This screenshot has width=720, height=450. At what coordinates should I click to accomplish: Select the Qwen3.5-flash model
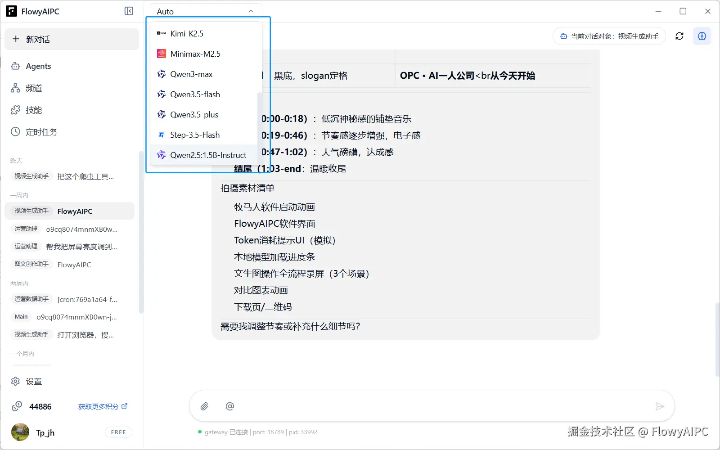click(x=204, y=94)
